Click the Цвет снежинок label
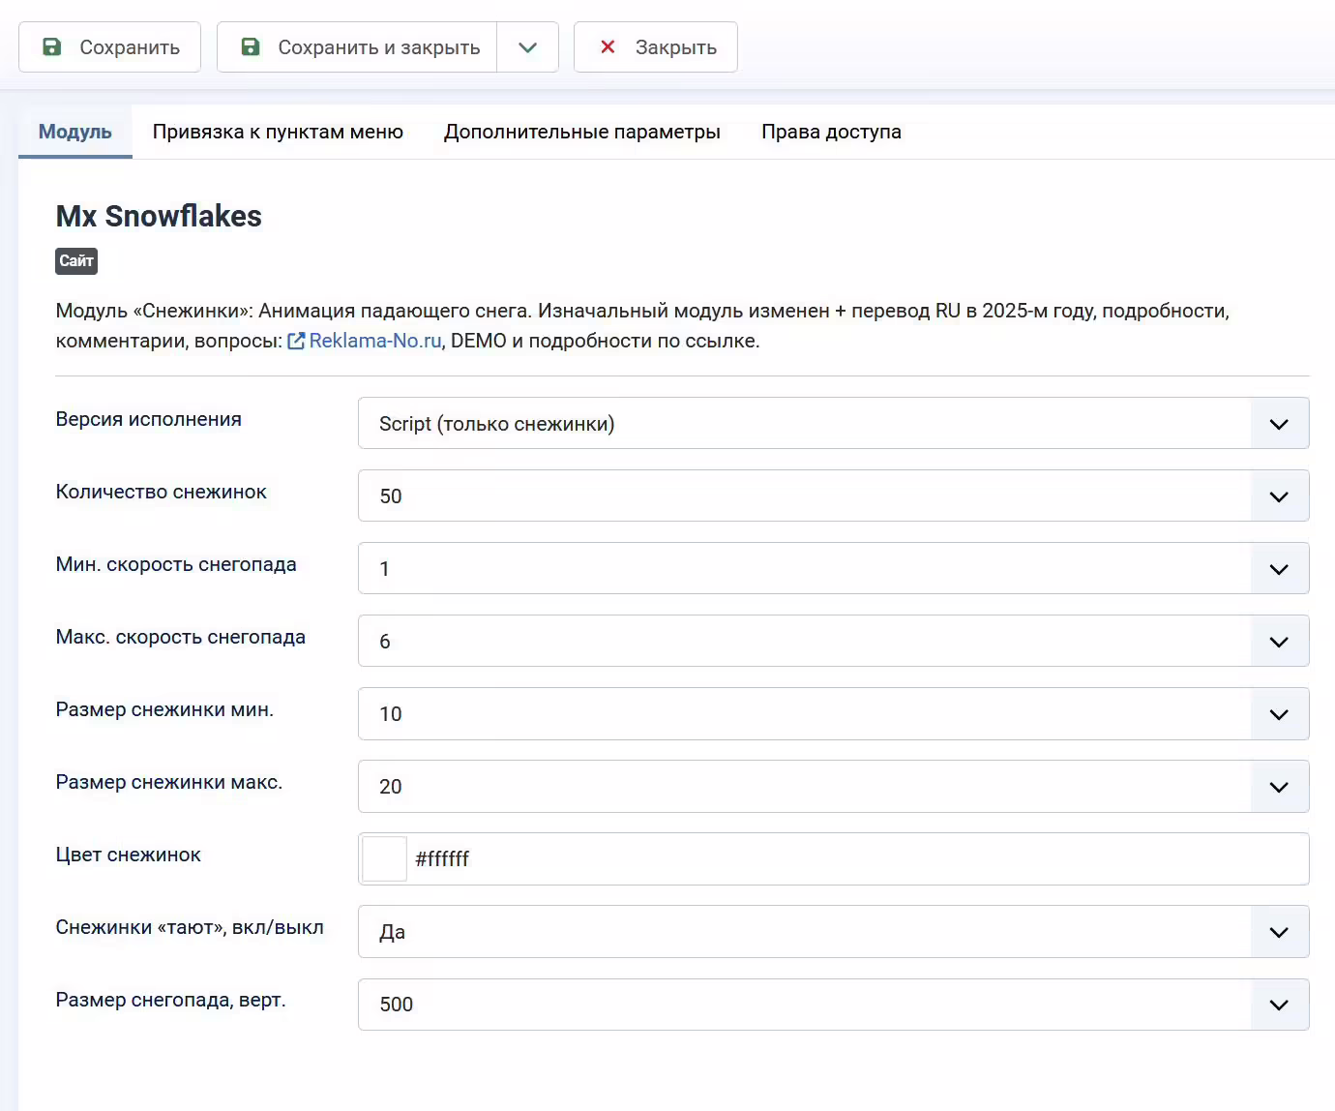Screen dimensions: 1335x1111 pyautogui.click(x=129, y=855)
